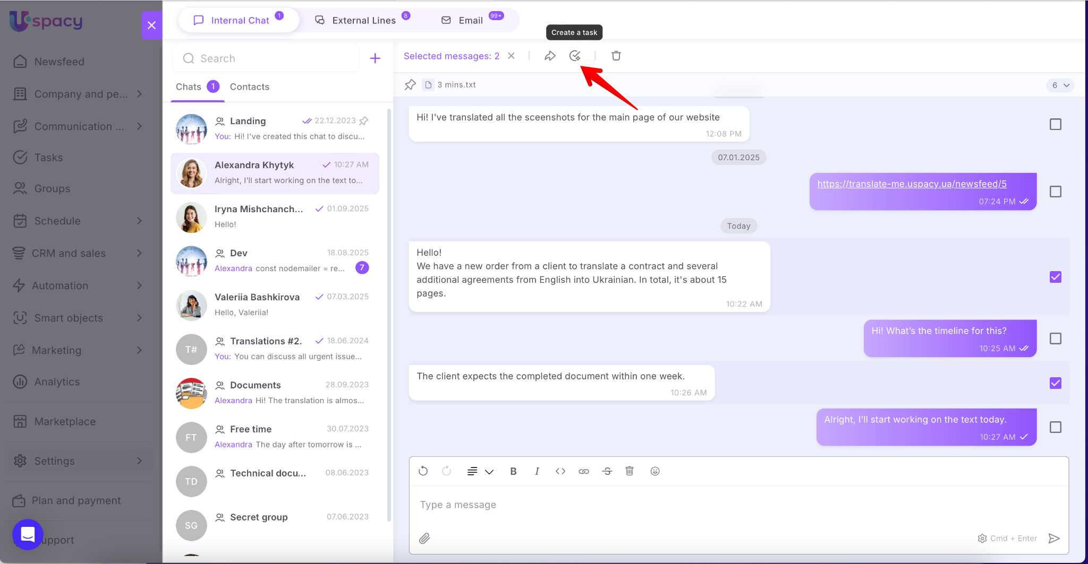Click the attach file paperclip icon
This screenshot has height=564, width=1088.
tap(424, 539)
